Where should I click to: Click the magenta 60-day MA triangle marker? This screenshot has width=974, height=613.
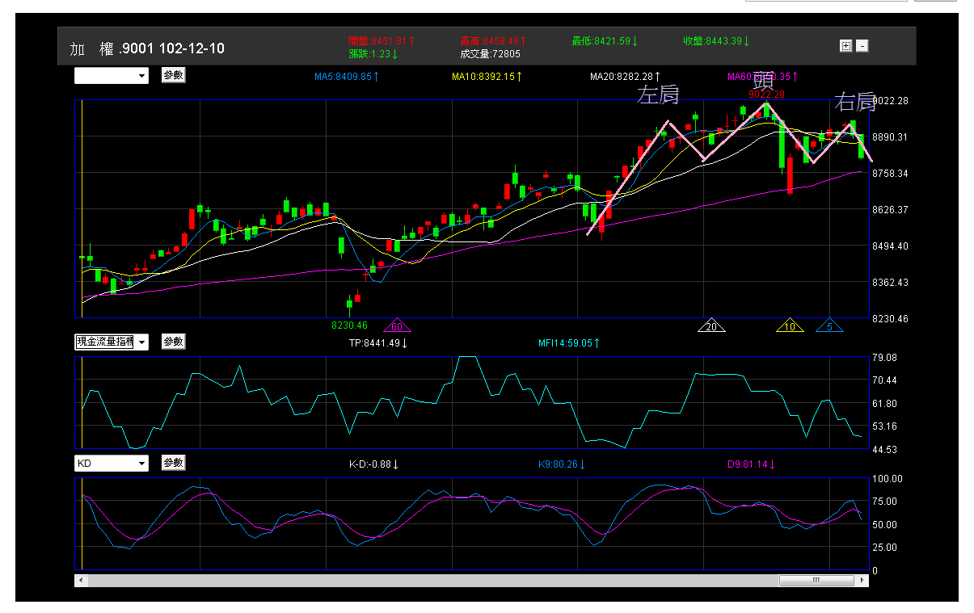coord(397,326)
